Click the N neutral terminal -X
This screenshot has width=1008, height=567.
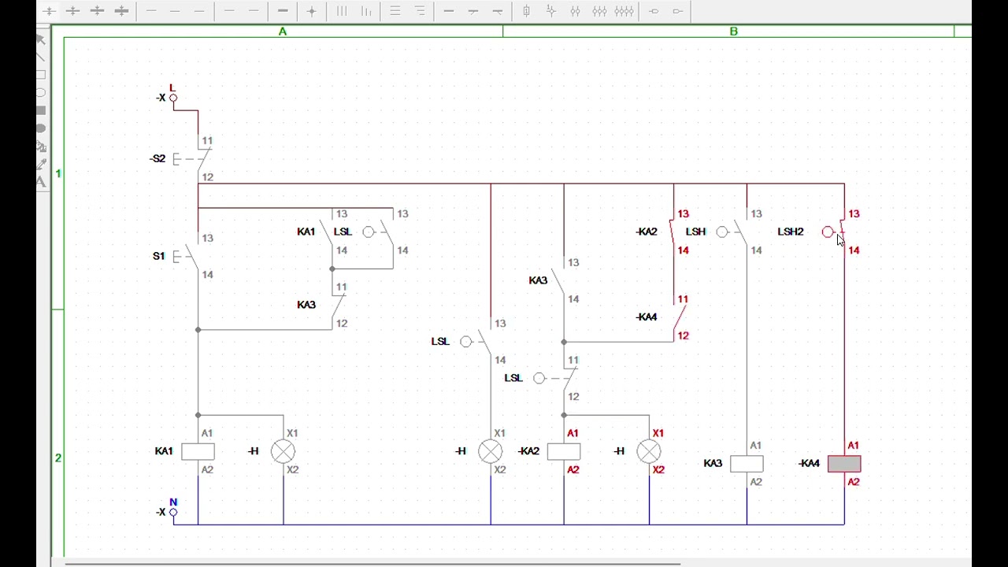(173, 512)
